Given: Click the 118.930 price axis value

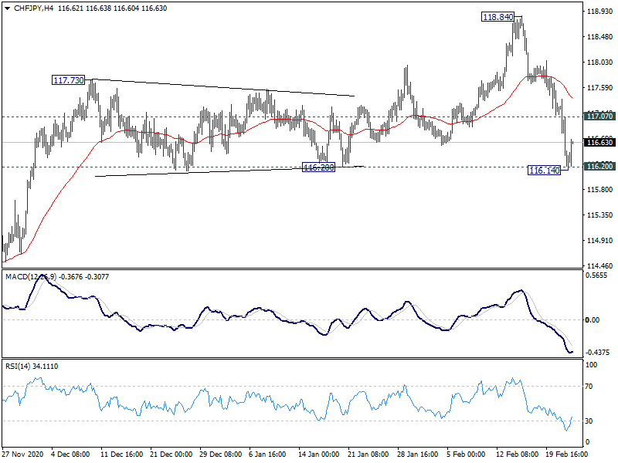Looking at the screenshot, I should (600, 12).
